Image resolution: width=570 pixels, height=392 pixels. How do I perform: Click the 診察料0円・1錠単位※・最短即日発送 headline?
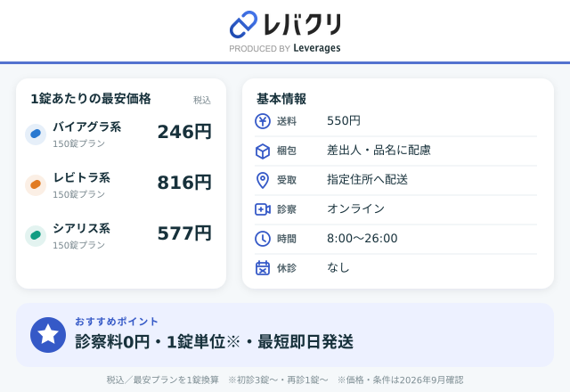pos(214,342)
